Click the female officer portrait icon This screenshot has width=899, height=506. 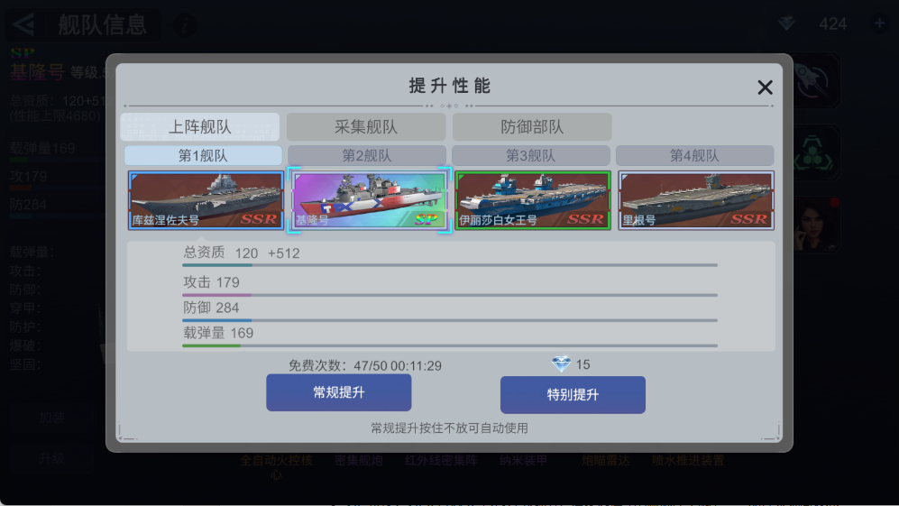[815, 225]
